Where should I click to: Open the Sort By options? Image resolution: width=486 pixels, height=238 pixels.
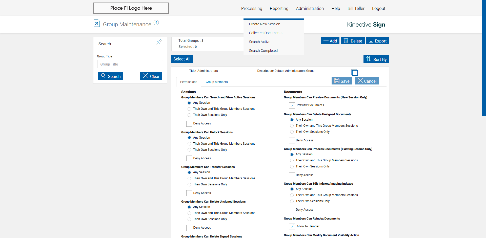(376, 59)
